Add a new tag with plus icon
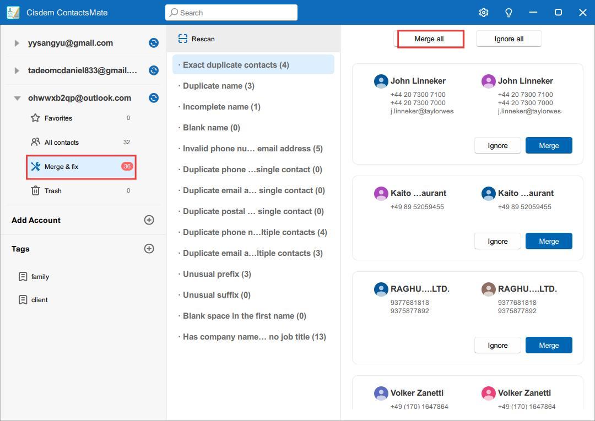 [149, 249]
